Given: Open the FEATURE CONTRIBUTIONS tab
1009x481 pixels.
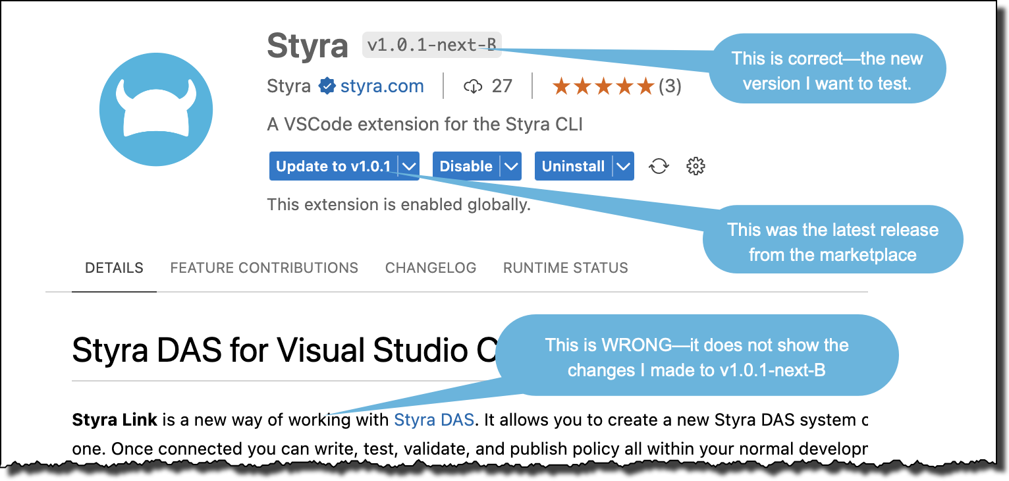Looking at the screenshot, I should (264, 268).
